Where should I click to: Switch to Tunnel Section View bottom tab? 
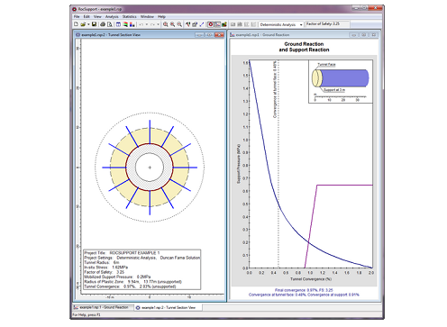point(168,307)
